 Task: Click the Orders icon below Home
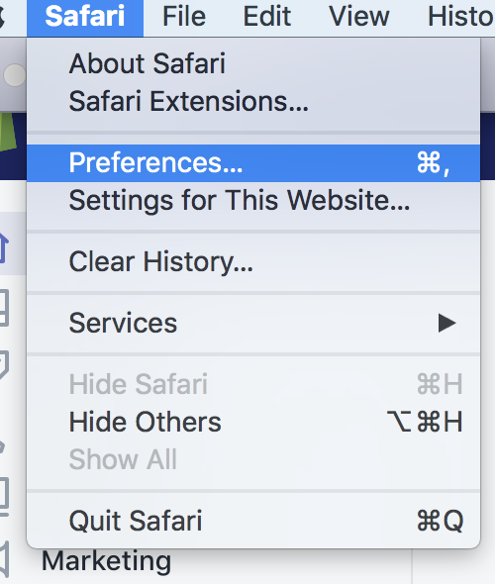click(x=4, y=309)
